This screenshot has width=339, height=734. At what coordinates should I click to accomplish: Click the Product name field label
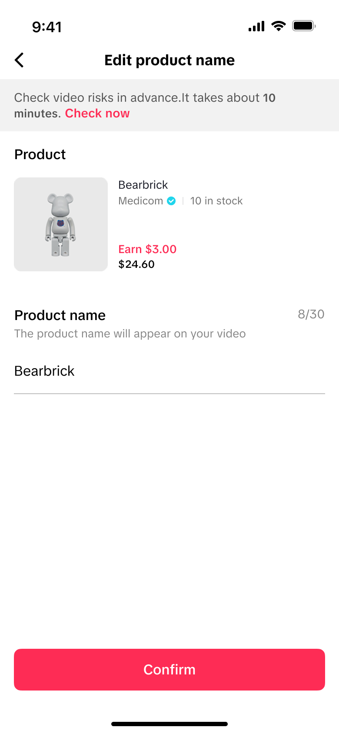pyautogui.click(x=60, y=315)
